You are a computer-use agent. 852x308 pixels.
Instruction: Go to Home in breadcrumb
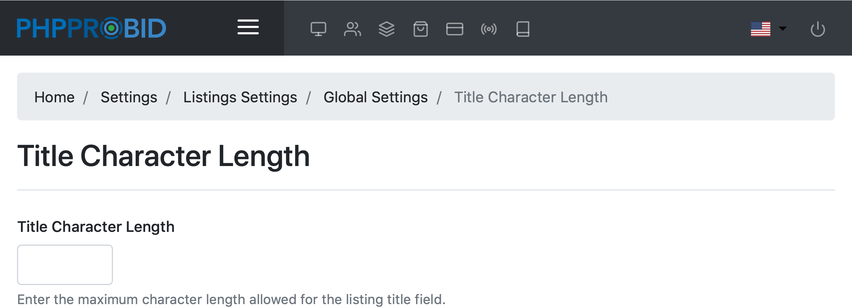pos(54,97)
